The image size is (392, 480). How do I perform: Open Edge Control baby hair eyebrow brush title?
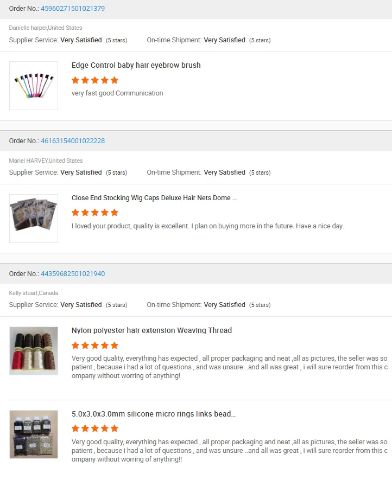click(x=136, y=65)
